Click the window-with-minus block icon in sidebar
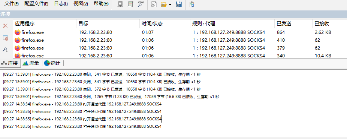The image size is (347, 139). (5, 38)
